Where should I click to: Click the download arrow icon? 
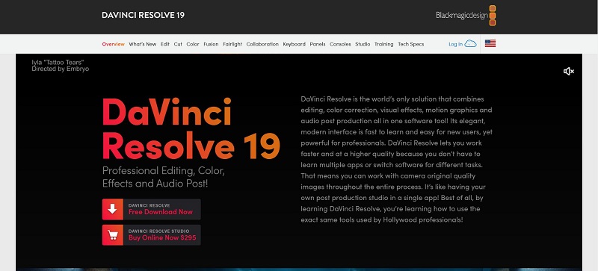pyautogui.click(x=113, y=209)
